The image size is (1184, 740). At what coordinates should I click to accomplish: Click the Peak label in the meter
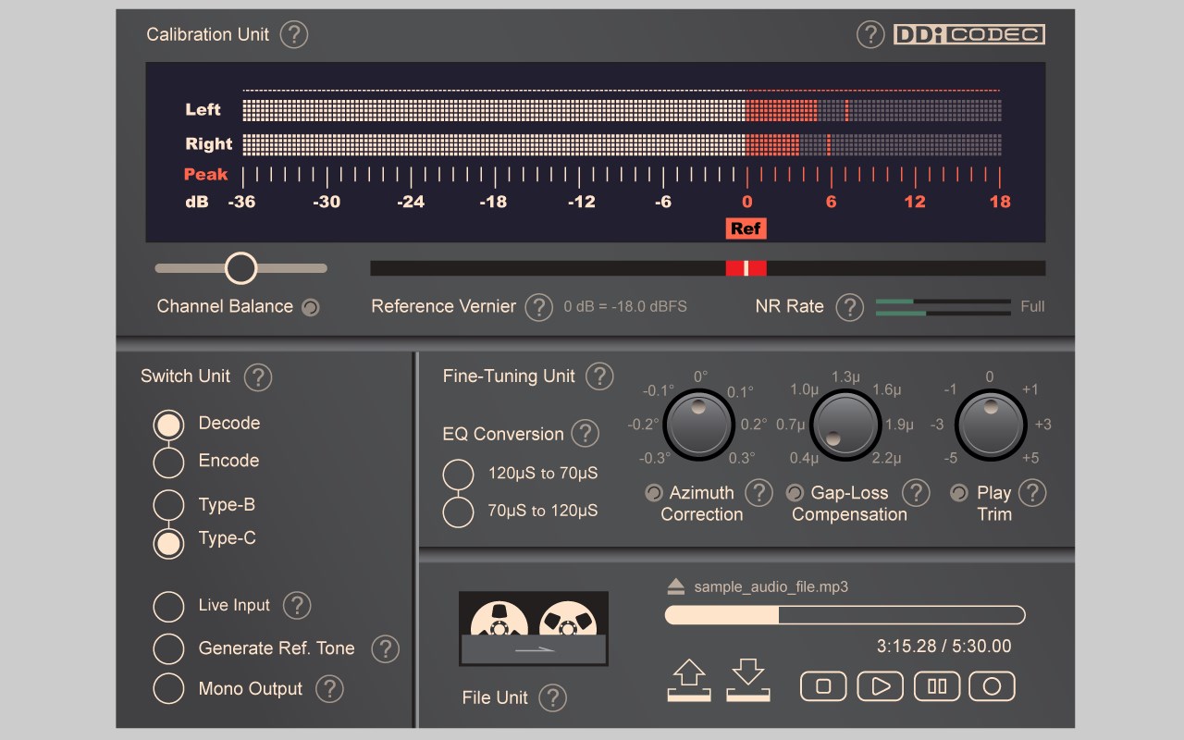[205, 174]
